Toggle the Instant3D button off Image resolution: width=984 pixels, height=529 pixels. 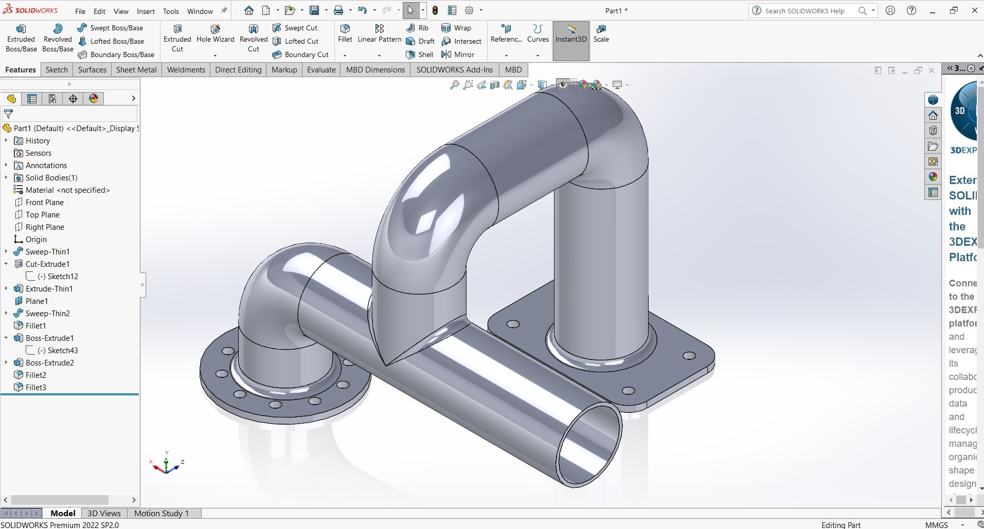click(x=571, y=34)
